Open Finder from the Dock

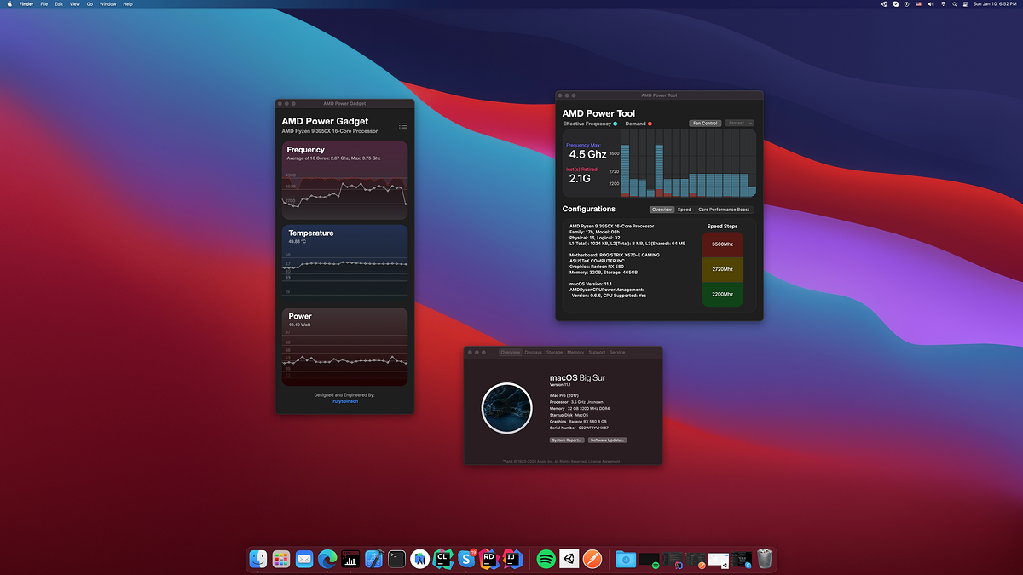point(258,559)
